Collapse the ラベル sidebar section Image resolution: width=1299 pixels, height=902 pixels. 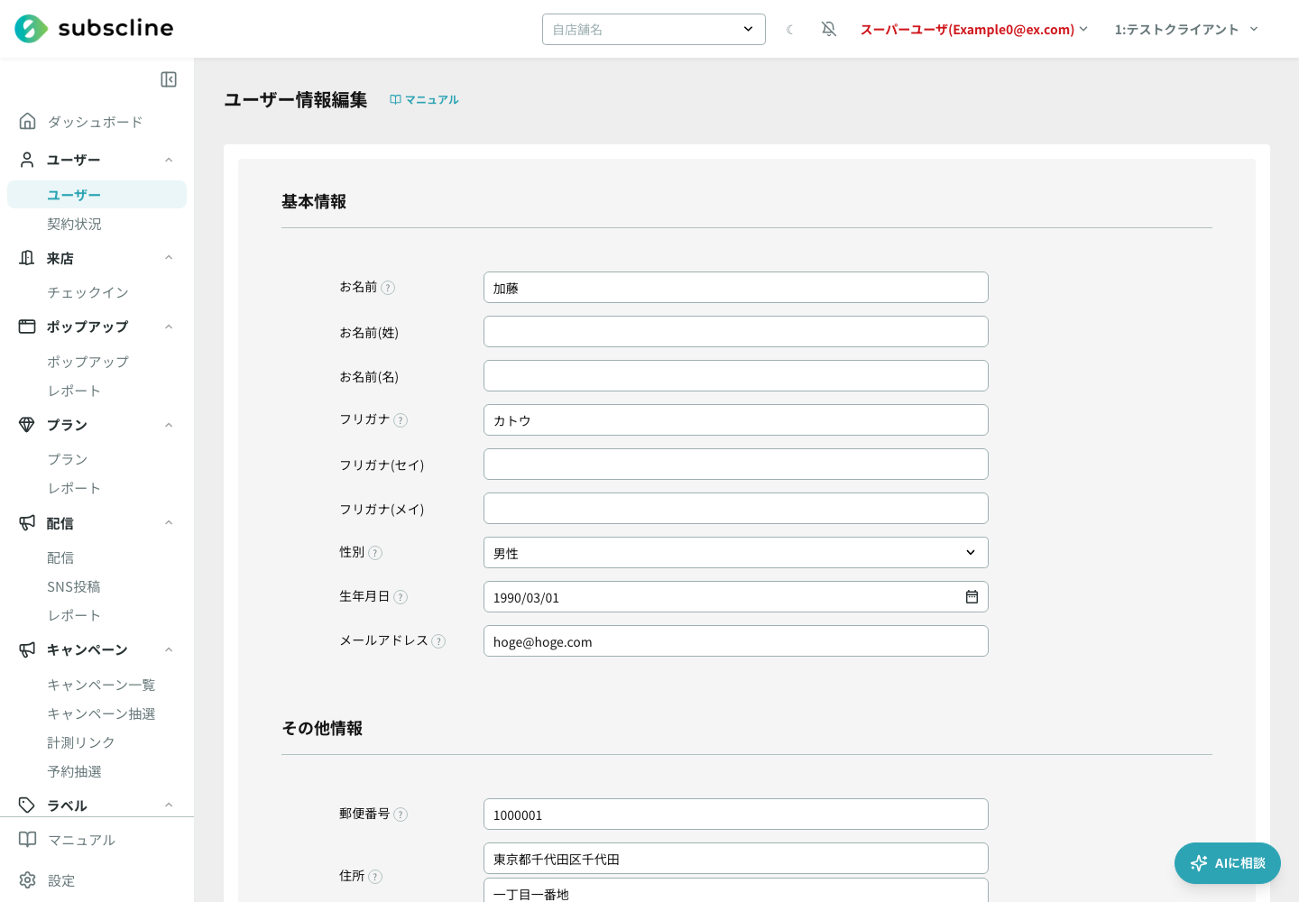click(169, 805)
